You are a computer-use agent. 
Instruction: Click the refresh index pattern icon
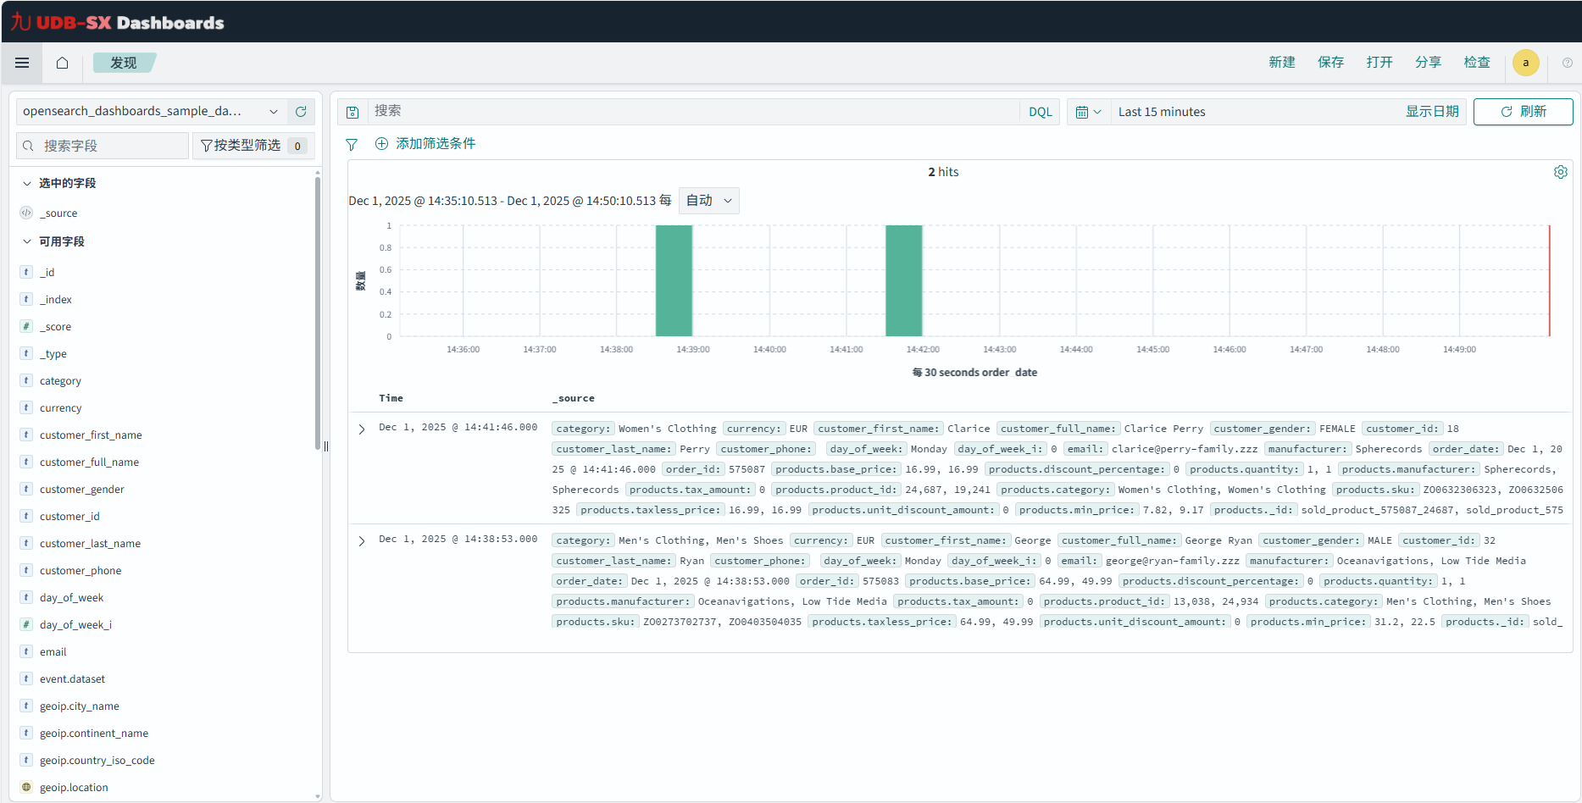click(301, 112)
